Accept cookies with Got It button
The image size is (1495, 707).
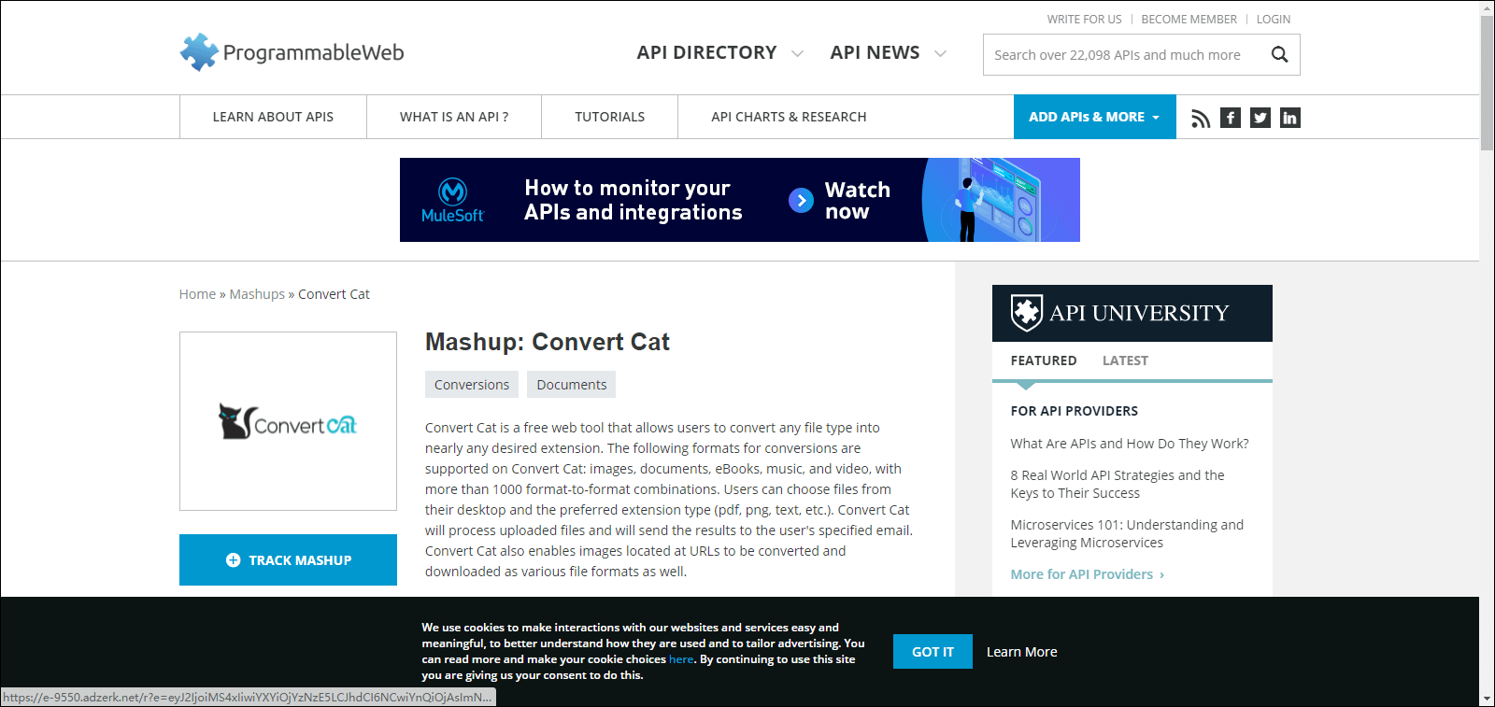(933, 652)
